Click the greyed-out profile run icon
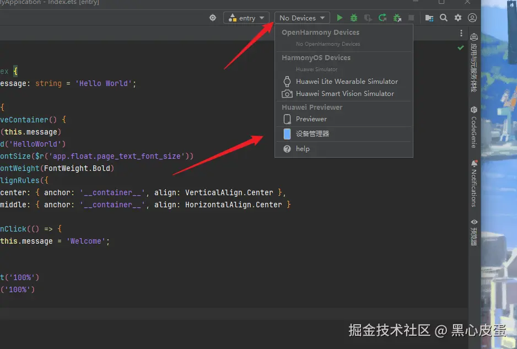This screenshot has width=517, height=349. point(368,18)
